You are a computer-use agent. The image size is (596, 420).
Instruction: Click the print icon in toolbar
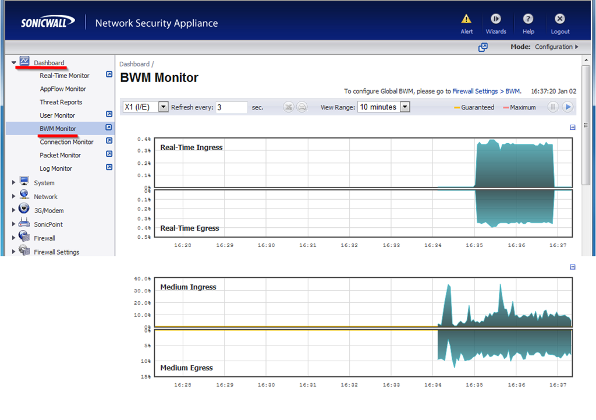pos(302,107)
